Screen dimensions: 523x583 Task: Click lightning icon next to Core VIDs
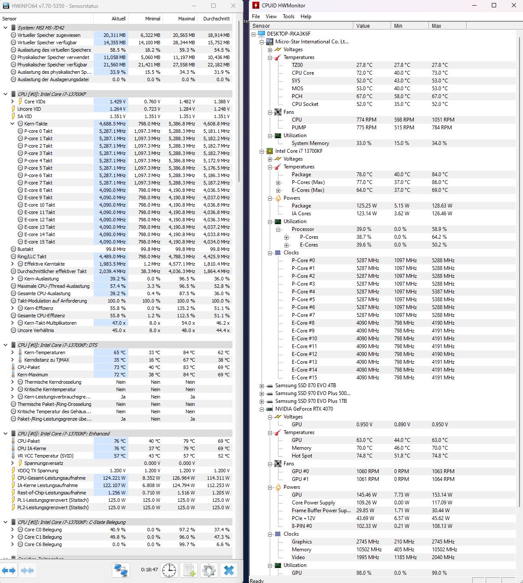[20, 102]
